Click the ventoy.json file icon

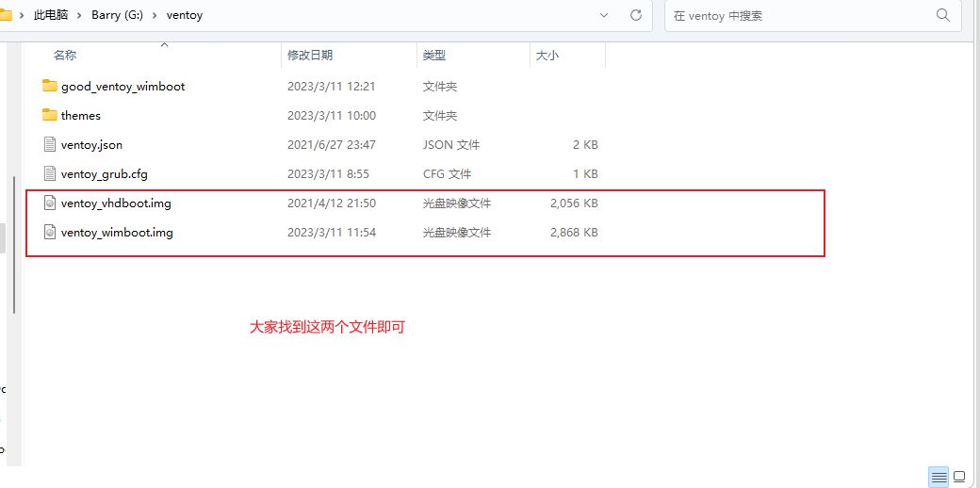(x=50, y=144)
